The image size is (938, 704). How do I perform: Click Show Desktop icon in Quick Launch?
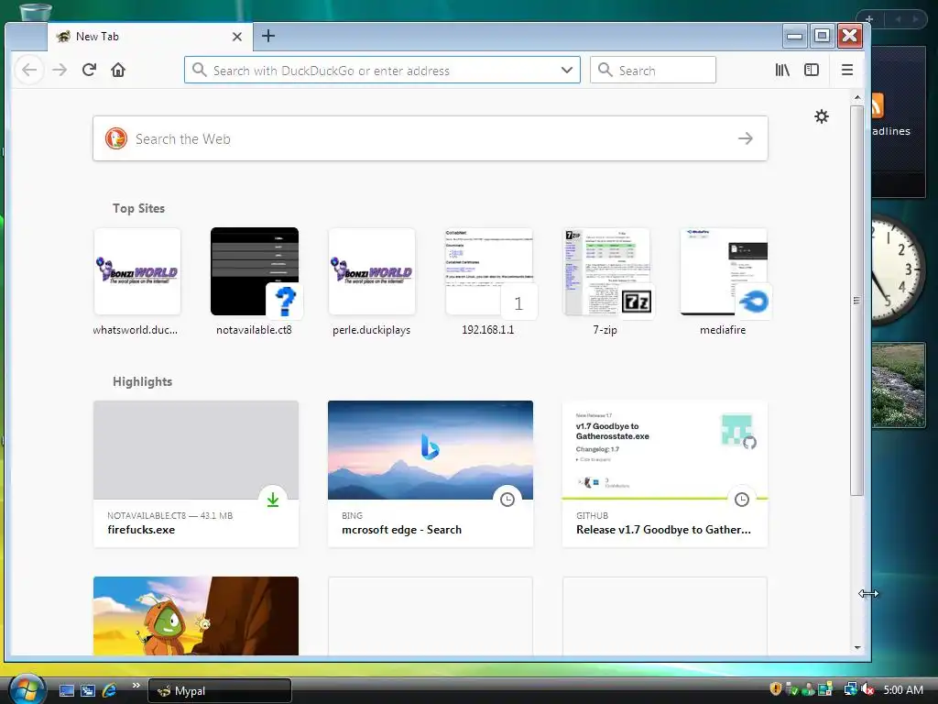[66, 690]
